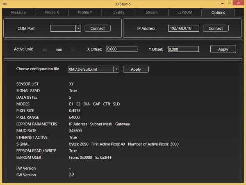
Task: Select the Options tab
Action: pyautogui.click(x=218, y=12)
